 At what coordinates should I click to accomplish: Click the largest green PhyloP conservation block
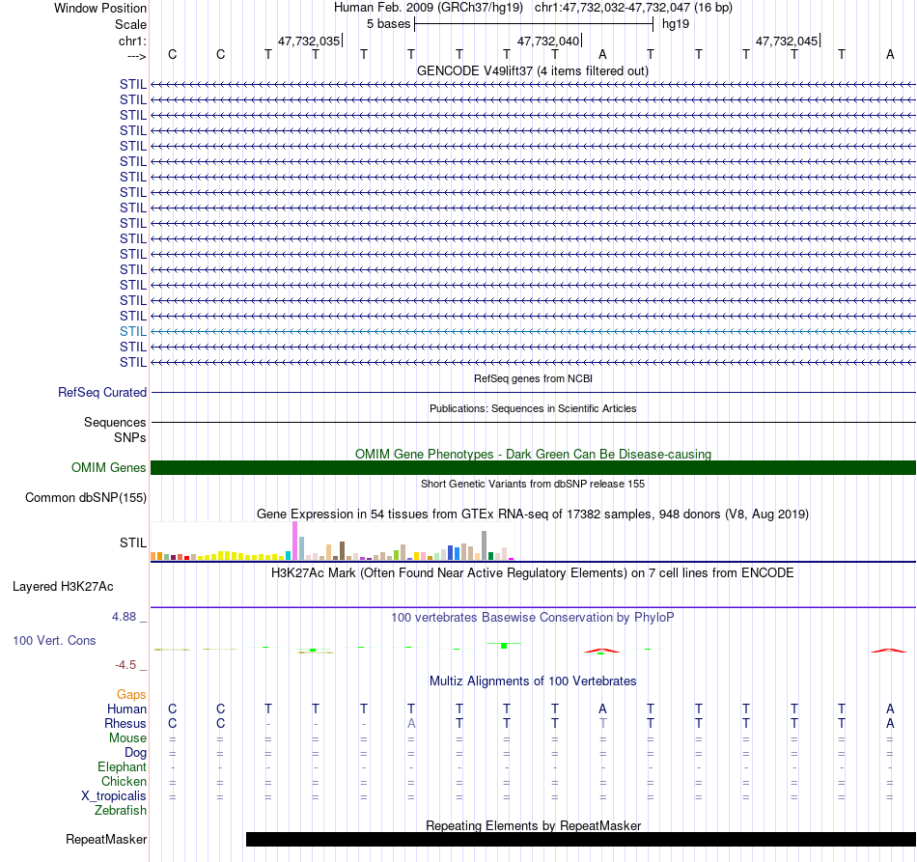click(x=504, y=646)
